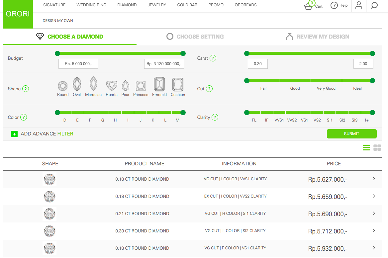The height and width of the screenshot is (258, 388).
Task: Open the Design My Own link
Action: [58, 21]
